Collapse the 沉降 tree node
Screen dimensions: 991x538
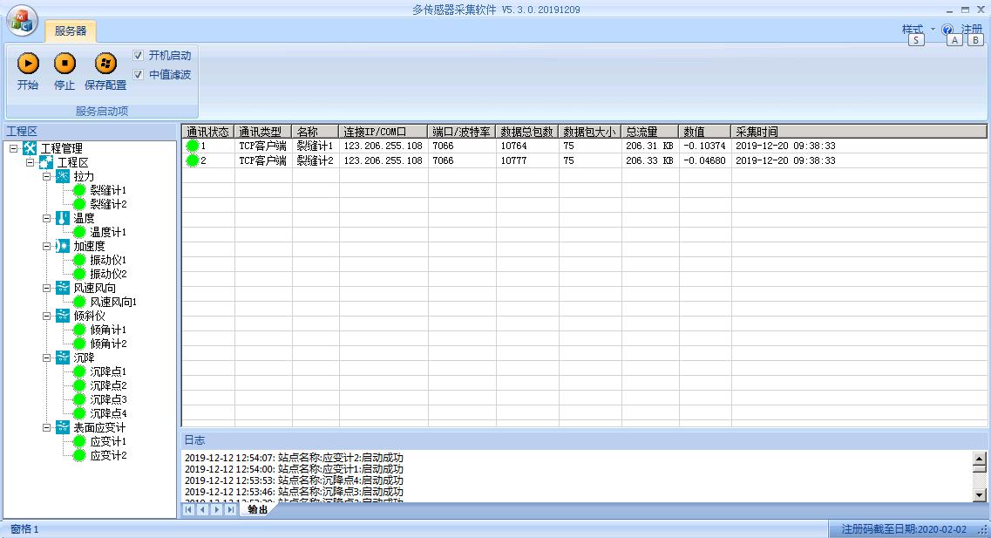(x=47, y=358)
